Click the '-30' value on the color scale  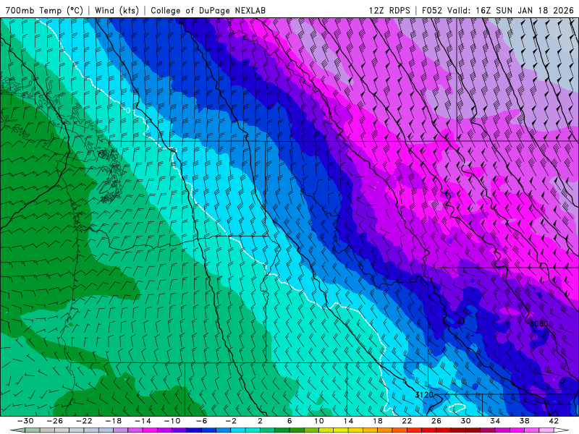tap(25, 421)
